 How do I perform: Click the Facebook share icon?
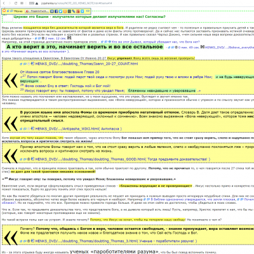point(56,11)
